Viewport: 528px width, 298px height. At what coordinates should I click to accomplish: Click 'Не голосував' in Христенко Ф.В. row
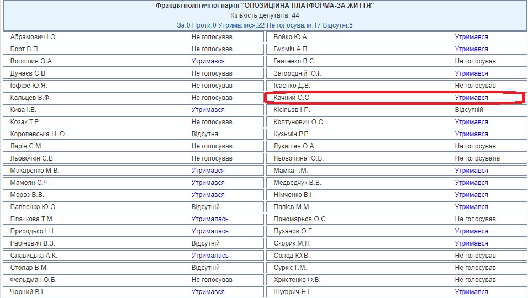pyautogui.click(x=476, y=279)
